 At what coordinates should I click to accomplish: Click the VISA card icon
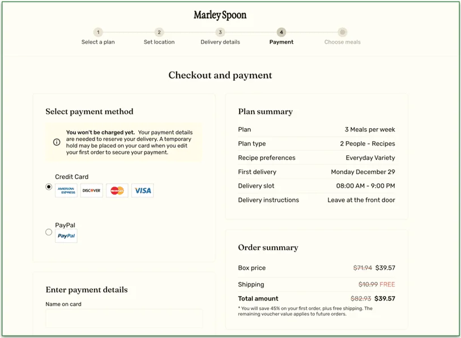[x=142, y=191]
